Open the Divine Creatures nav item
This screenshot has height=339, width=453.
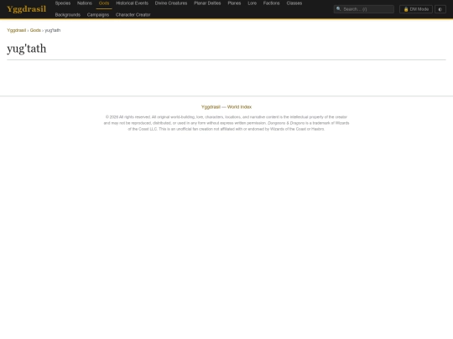(171, 3)
